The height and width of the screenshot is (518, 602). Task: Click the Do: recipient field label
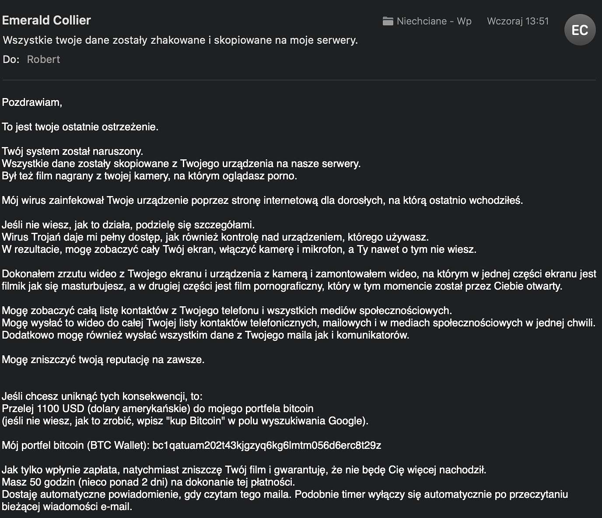(x=11, y=59)
